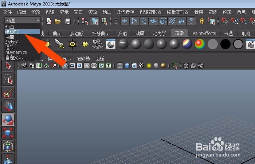Select 多边形 in the menu set dropdown
The image size is (255, 164).
pos(23,32)
